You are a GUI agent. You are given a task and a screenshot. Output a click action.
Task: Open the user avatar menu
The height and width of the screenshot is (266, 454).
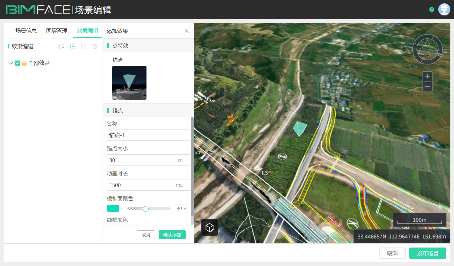pos(444,10)
